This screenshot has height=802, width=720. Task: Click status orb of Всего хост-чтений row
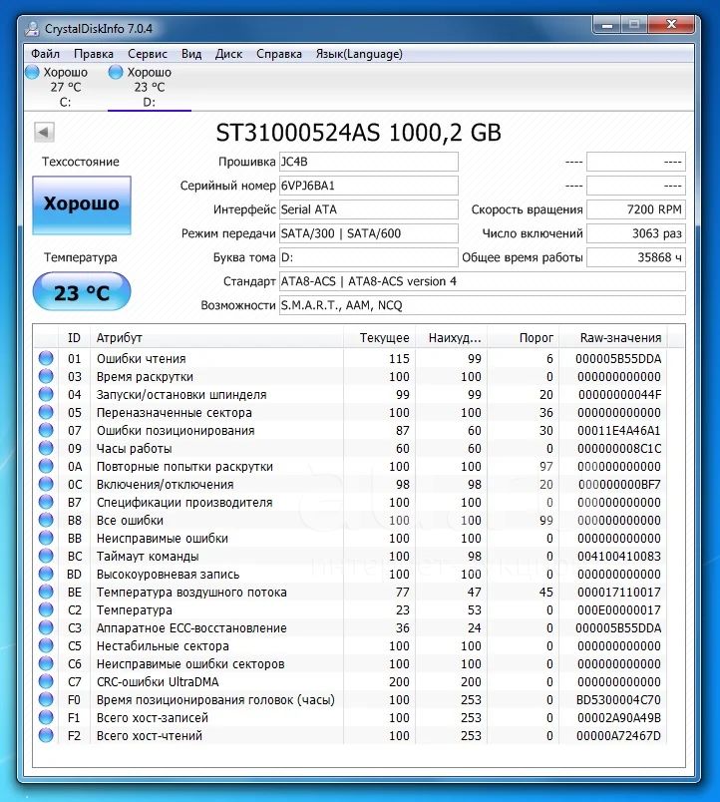46,735
